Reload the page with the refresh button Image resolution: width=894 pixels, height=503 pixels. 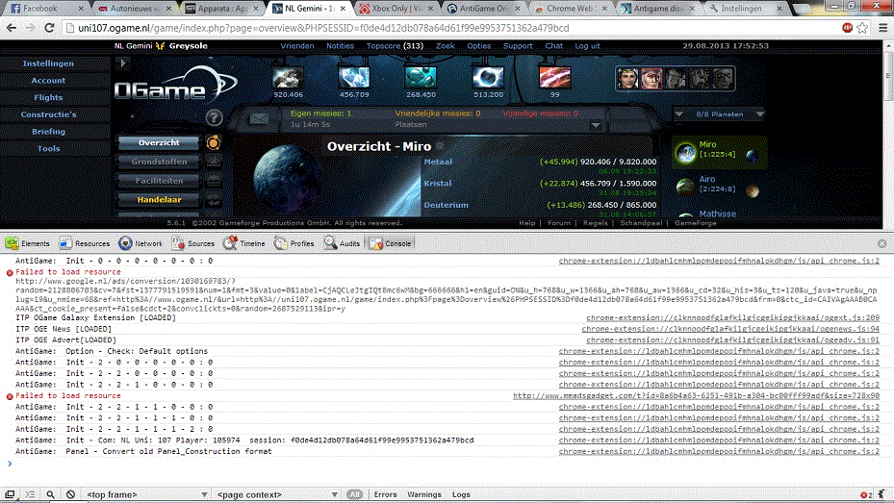click(x=49, y=28)
